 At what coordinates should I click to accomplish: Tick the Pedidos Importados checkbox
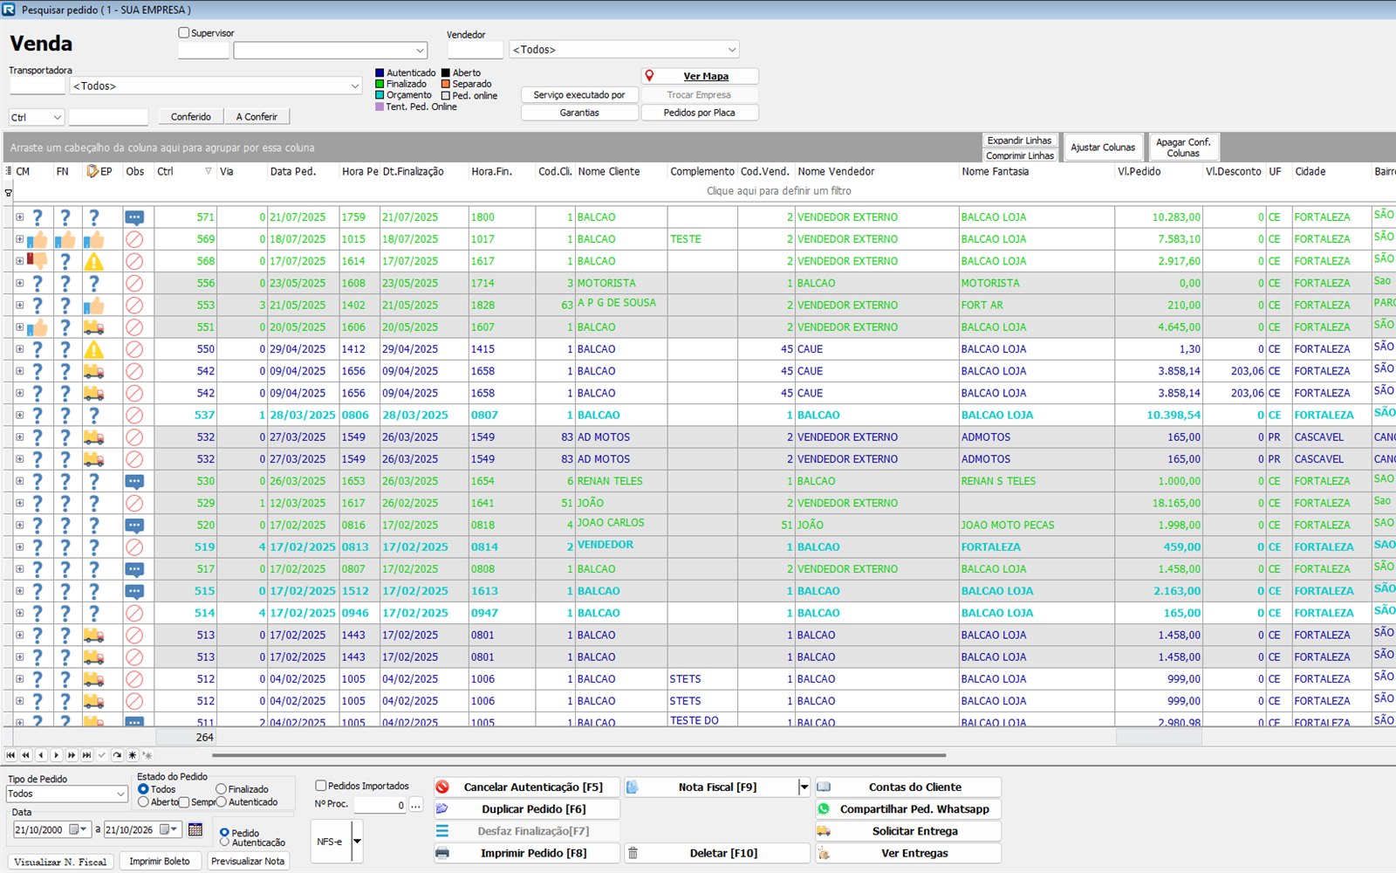[320, 786]
